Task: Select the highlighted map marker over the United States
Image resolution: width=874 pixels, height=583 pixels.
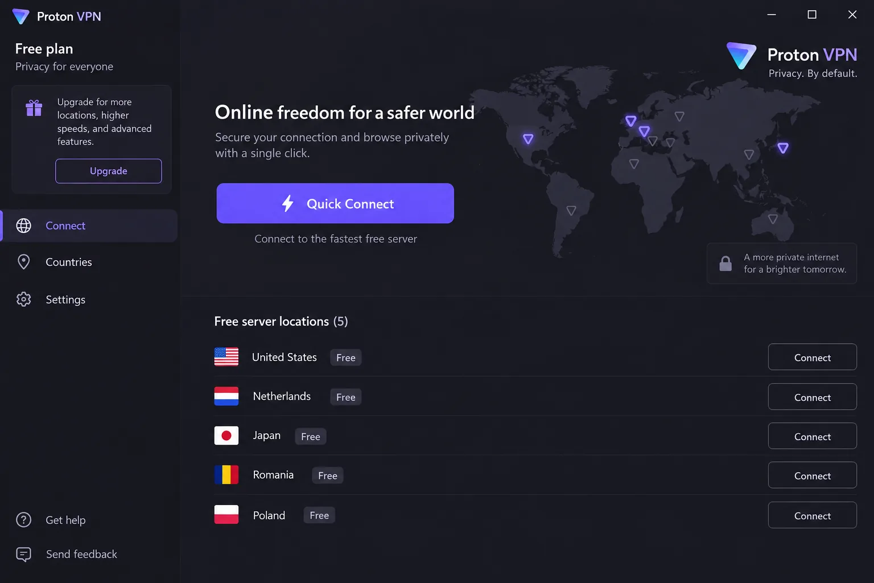Action: coord(528,139)
